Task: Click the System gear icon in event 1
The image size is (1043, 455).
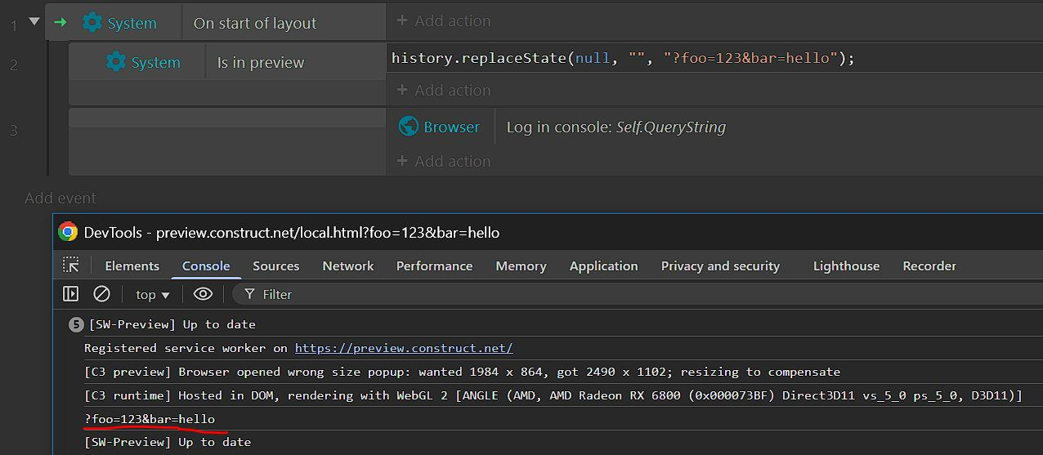Action: pyautogui.click(x=92, y=23)
